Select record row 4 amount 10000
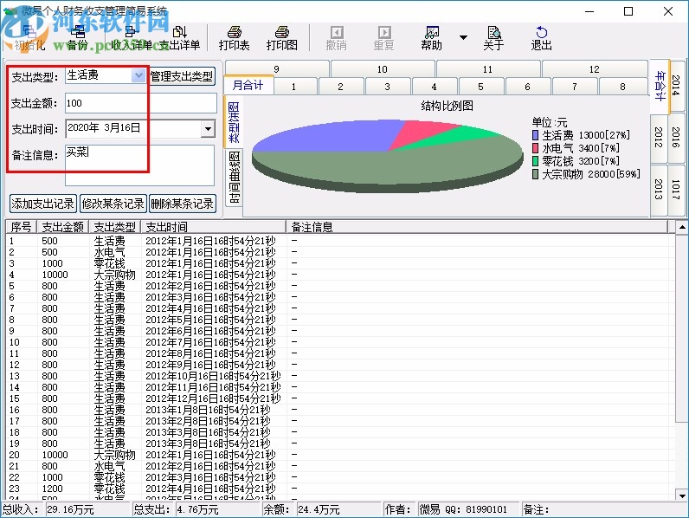 55,275
